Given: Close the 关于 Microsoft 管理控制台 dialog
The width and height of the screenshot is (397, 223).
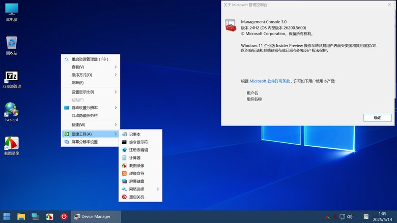Looking at the screenshot, I should 389,5.
